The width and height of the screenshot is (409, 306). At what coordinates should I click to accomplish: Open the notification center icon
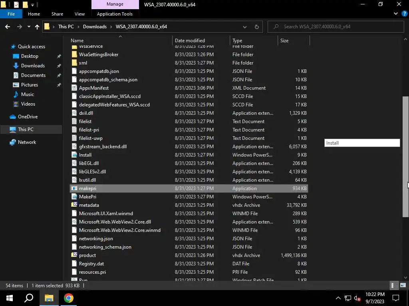(396, 298)
